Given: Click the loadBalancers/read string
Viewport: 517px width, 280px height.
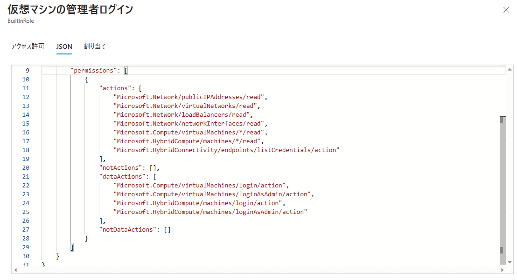Looking at the screenshot, I should (182, 115).
